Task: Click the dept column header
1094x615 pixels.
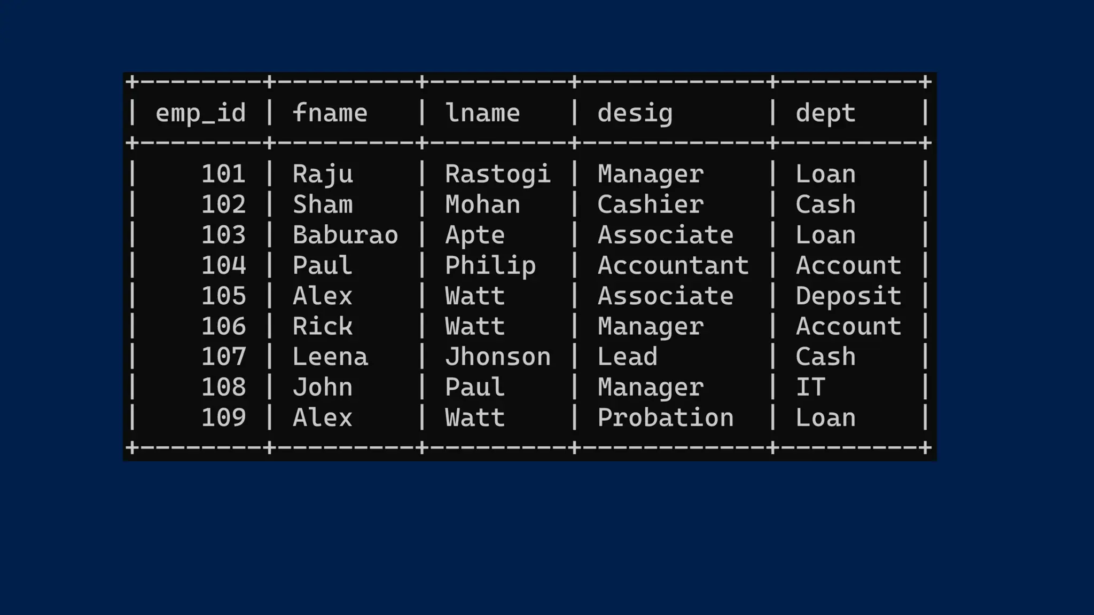Action: click(825, 113)
